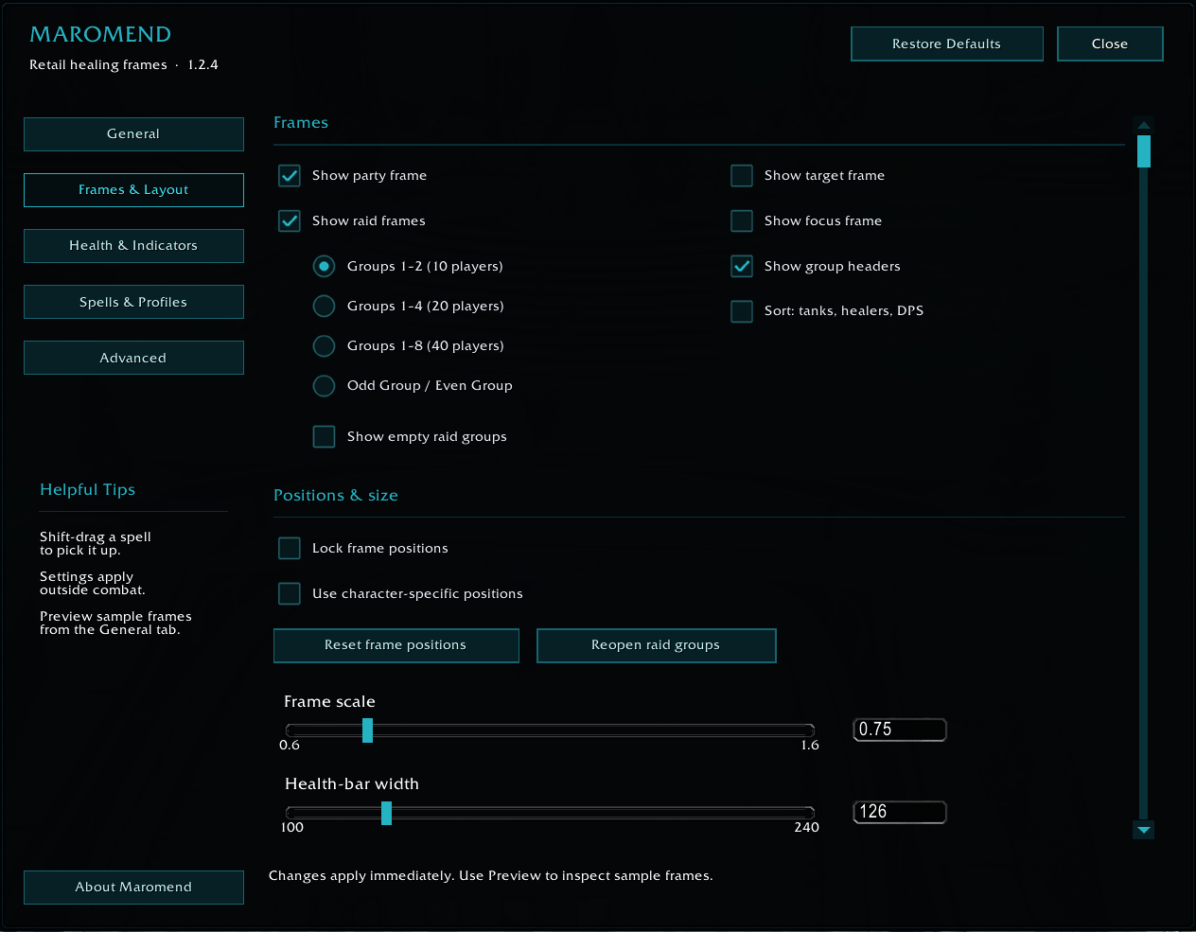Click Reopen raid groups button
This screenshot has width=1196, height=932.
coord(657,645)
